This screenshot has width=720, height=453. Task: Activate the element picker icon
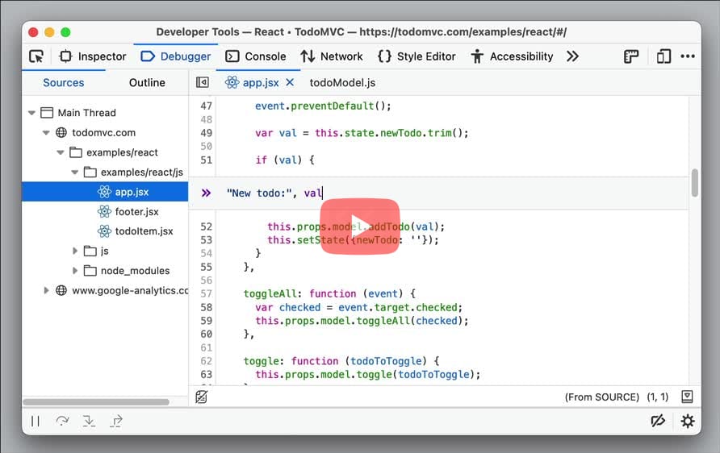(x=36, y=56)
